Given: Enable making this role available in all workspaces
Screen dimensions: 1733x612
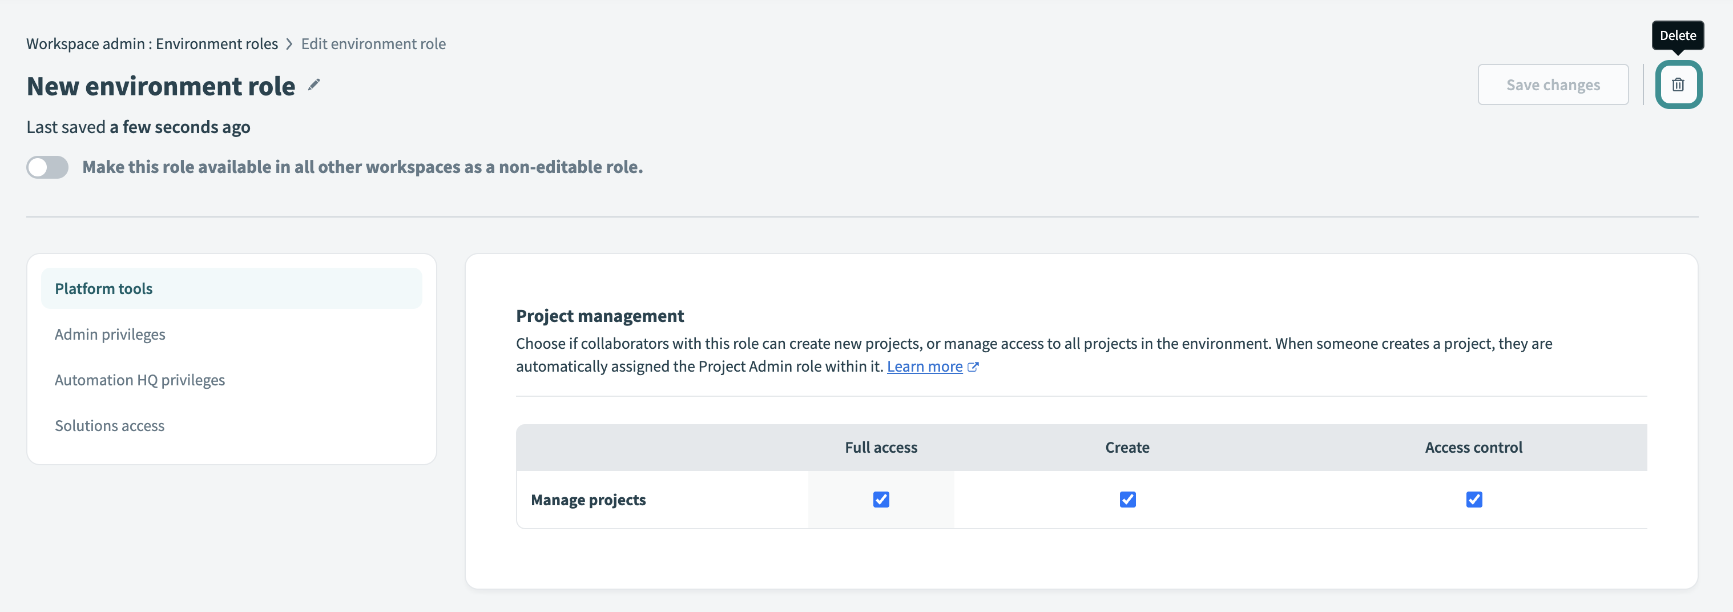Looking at the screenshot, I should pos(47,167).
